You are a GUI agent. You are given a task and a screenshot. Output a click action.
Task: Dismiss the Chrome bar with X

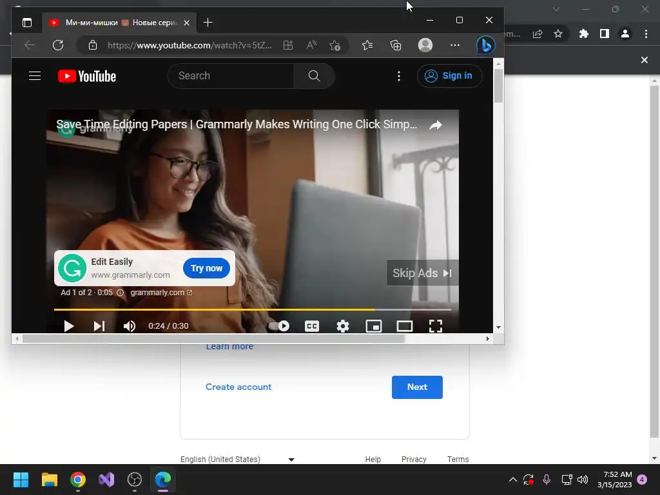pyautogui.click(x=645, y=60)
